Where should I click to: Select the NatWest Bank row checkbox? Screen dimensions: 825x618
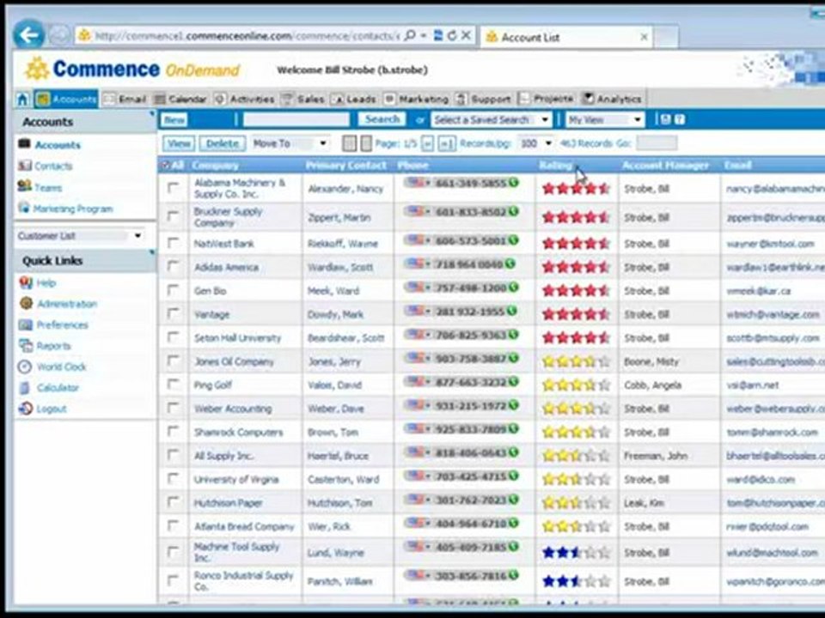173,242
